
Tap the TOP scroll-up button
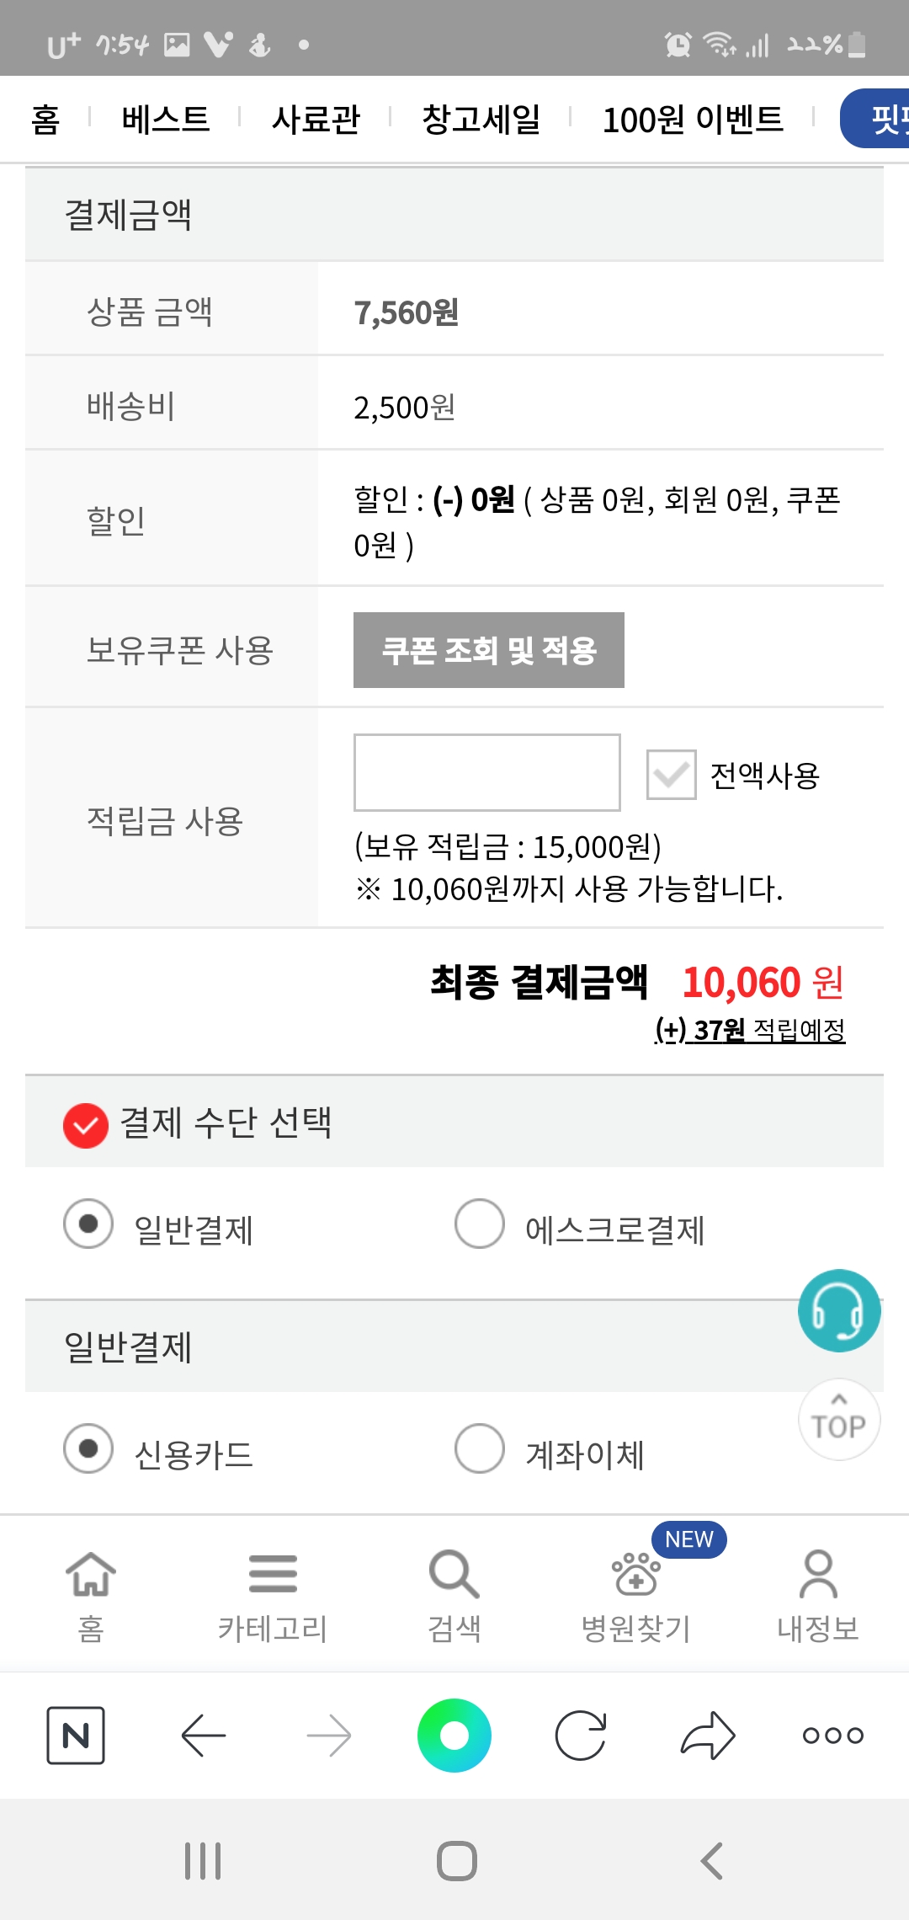pyautogui.click(x=839, y=1420)
